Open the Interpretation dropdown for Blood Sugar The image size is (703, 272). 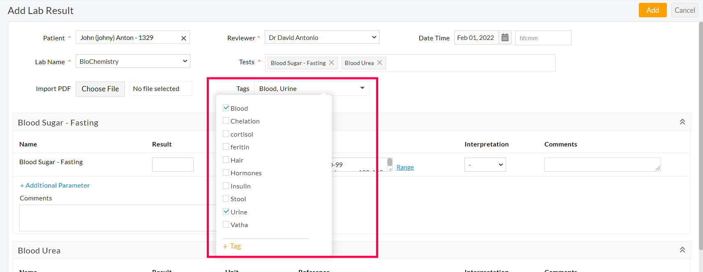point(485,165)
